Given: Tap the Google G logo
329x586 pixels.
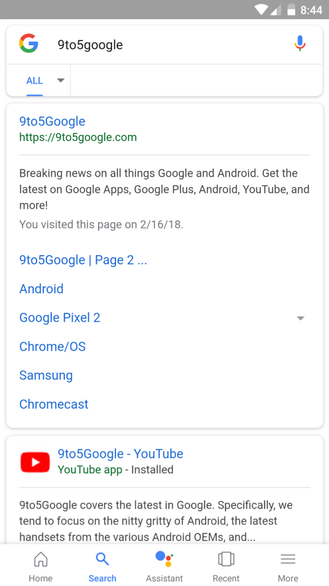Looking at the screenshot, I should [29, 43].
